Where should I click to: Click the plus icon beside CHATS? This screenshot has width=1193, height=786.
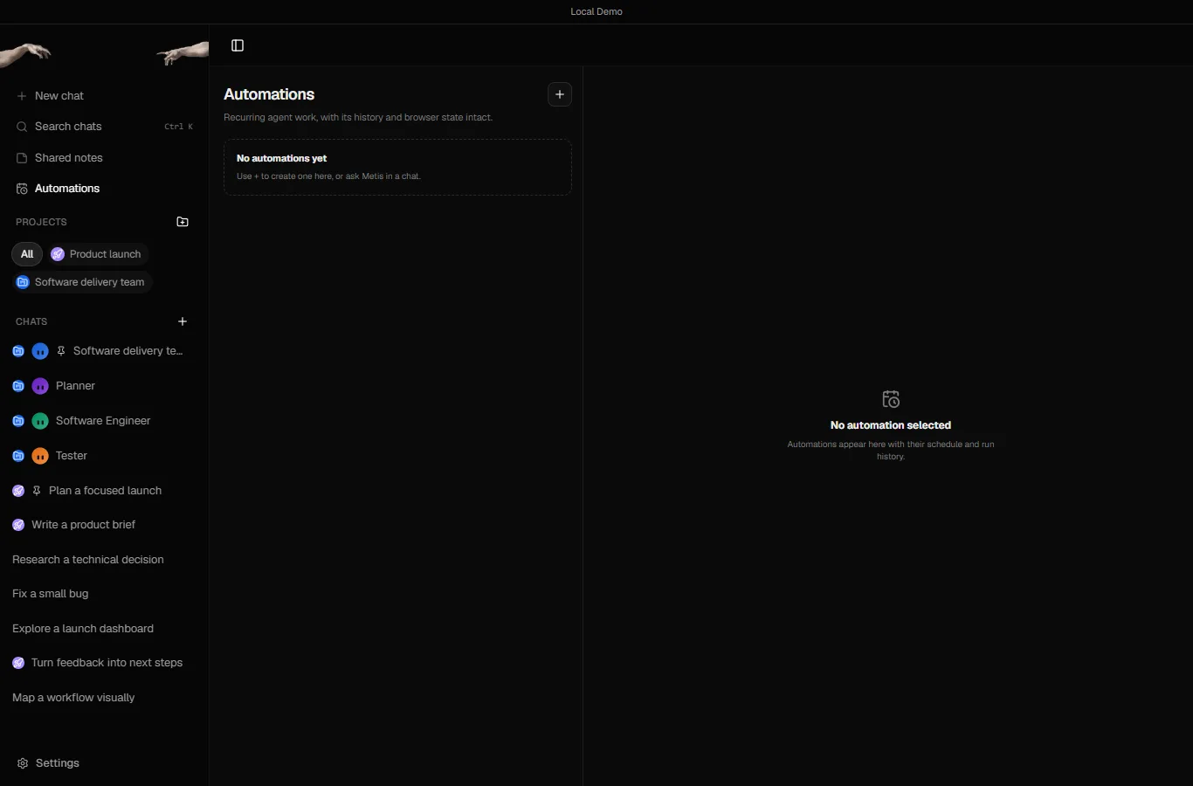click(x=183, y=321)
